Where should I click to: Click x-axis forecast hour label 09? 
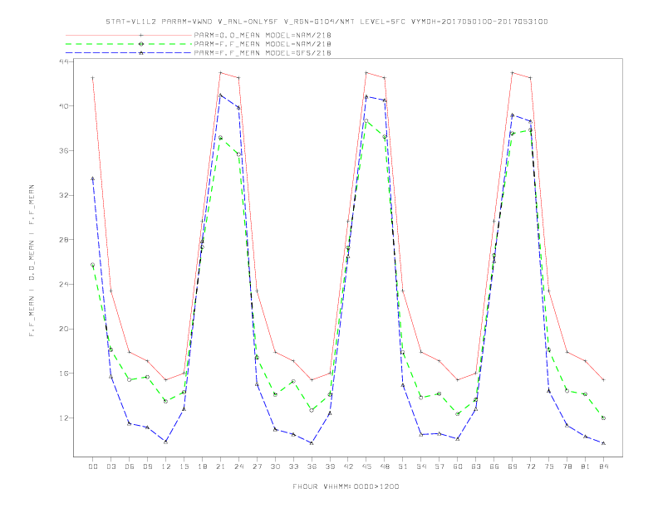pyautogui.click(x=147, y=466)
